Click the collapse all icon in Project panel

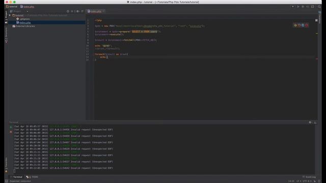point(72,11)
